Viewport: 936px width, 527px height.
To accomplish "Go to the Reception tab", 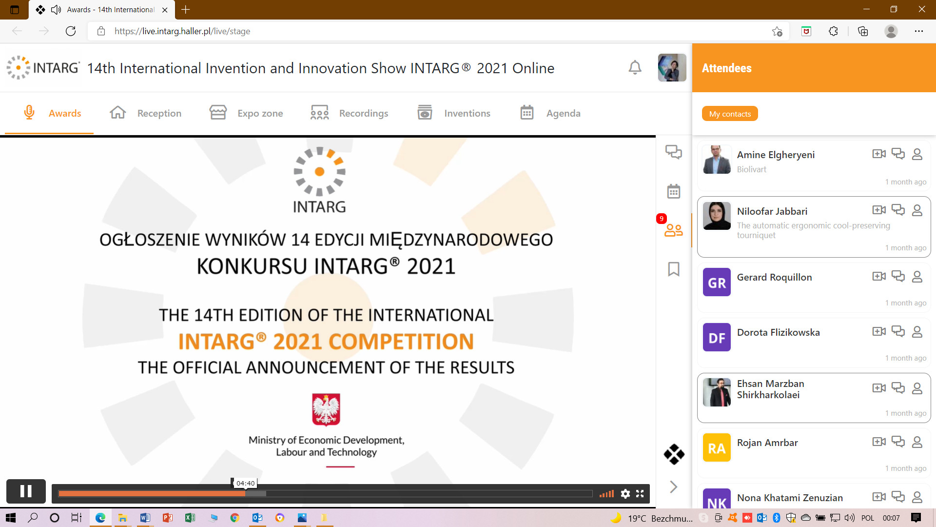I will point(145,113).
